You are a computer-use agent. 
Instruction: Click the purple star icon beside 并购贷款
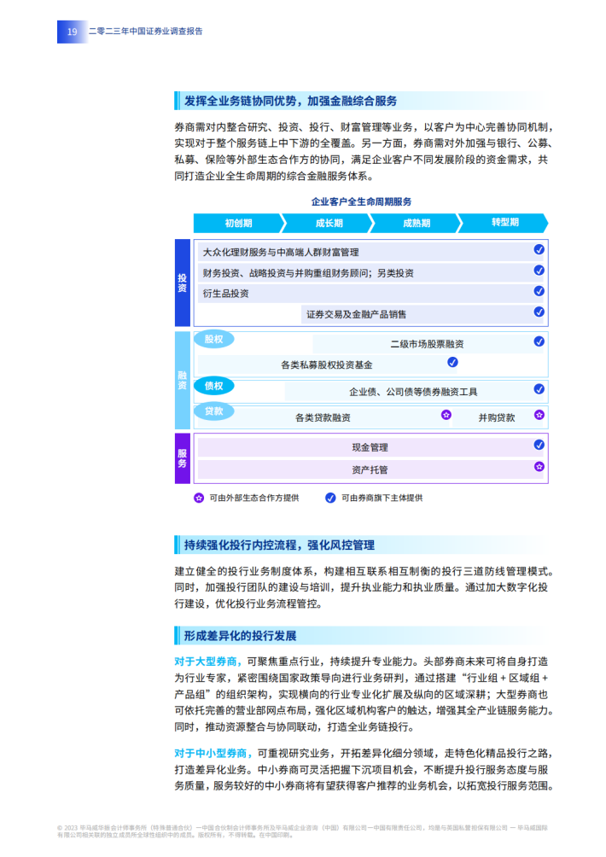pos(539,415)
